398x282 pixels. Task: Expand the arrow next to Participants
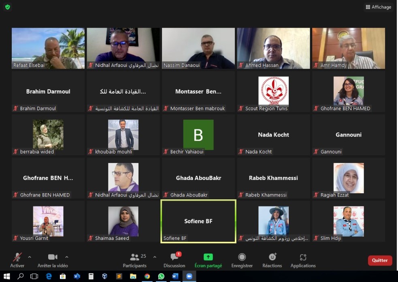(x=154, y=257)
